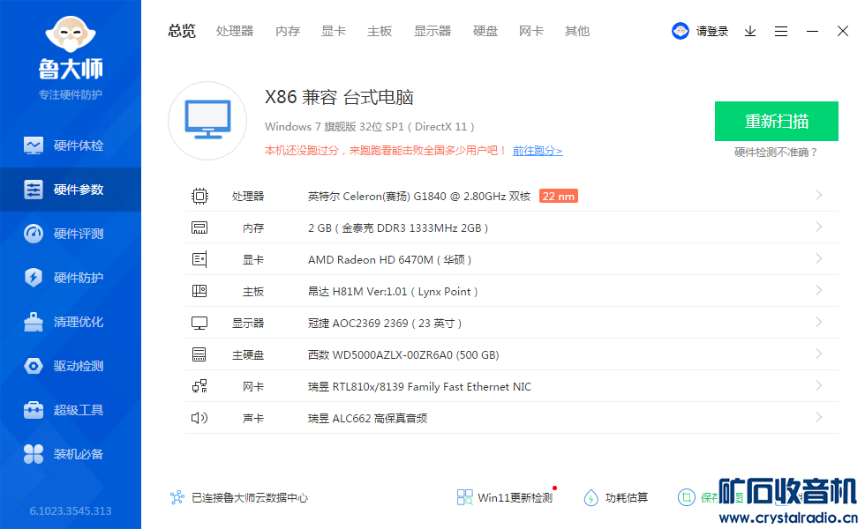
Task: Click the 鲁大师 monkey logo
Action: [x=71, y=34]
